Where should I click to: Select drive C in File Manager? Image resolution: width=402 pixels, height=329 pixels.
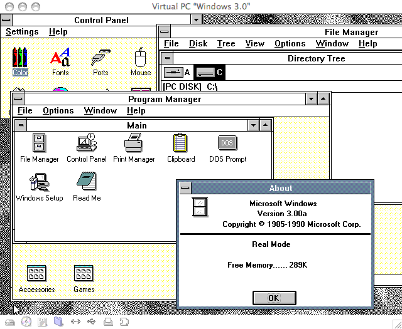(x=209, y=73)
